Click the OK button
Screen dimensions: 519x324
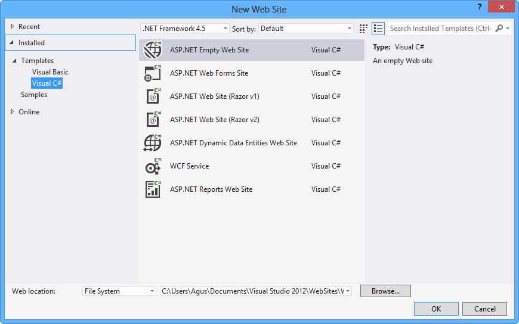pyautogui.click(x=436, y=309)
